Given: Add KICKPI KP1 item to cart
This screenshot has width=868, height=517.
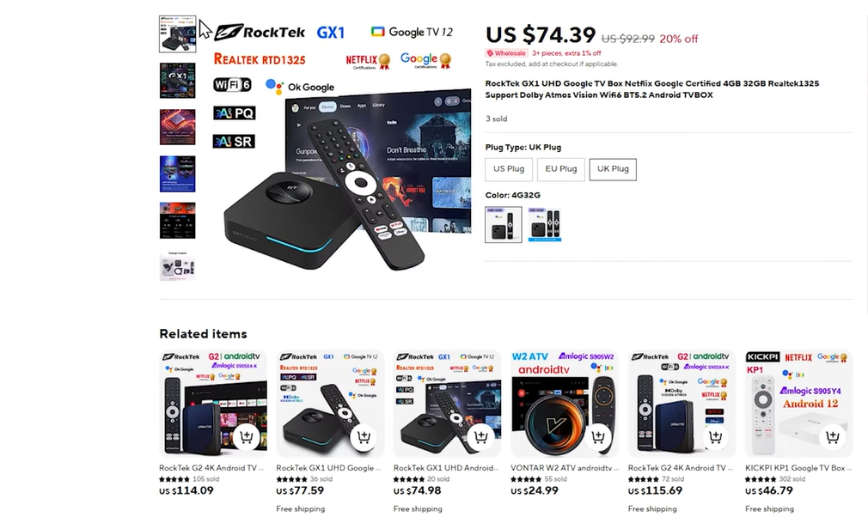Looking at the screenshot, I should point(832,437).
